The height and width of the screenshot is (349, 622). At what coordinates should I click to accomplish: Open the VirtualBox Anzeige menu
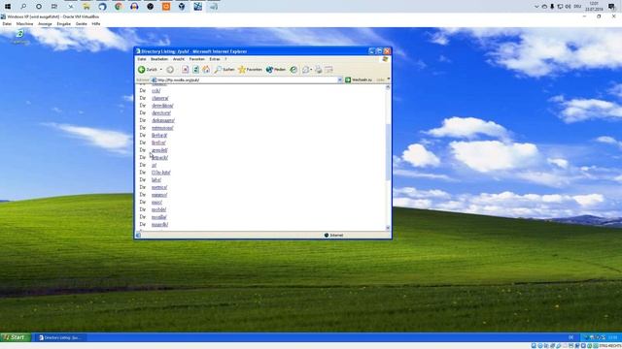(45, 23)
